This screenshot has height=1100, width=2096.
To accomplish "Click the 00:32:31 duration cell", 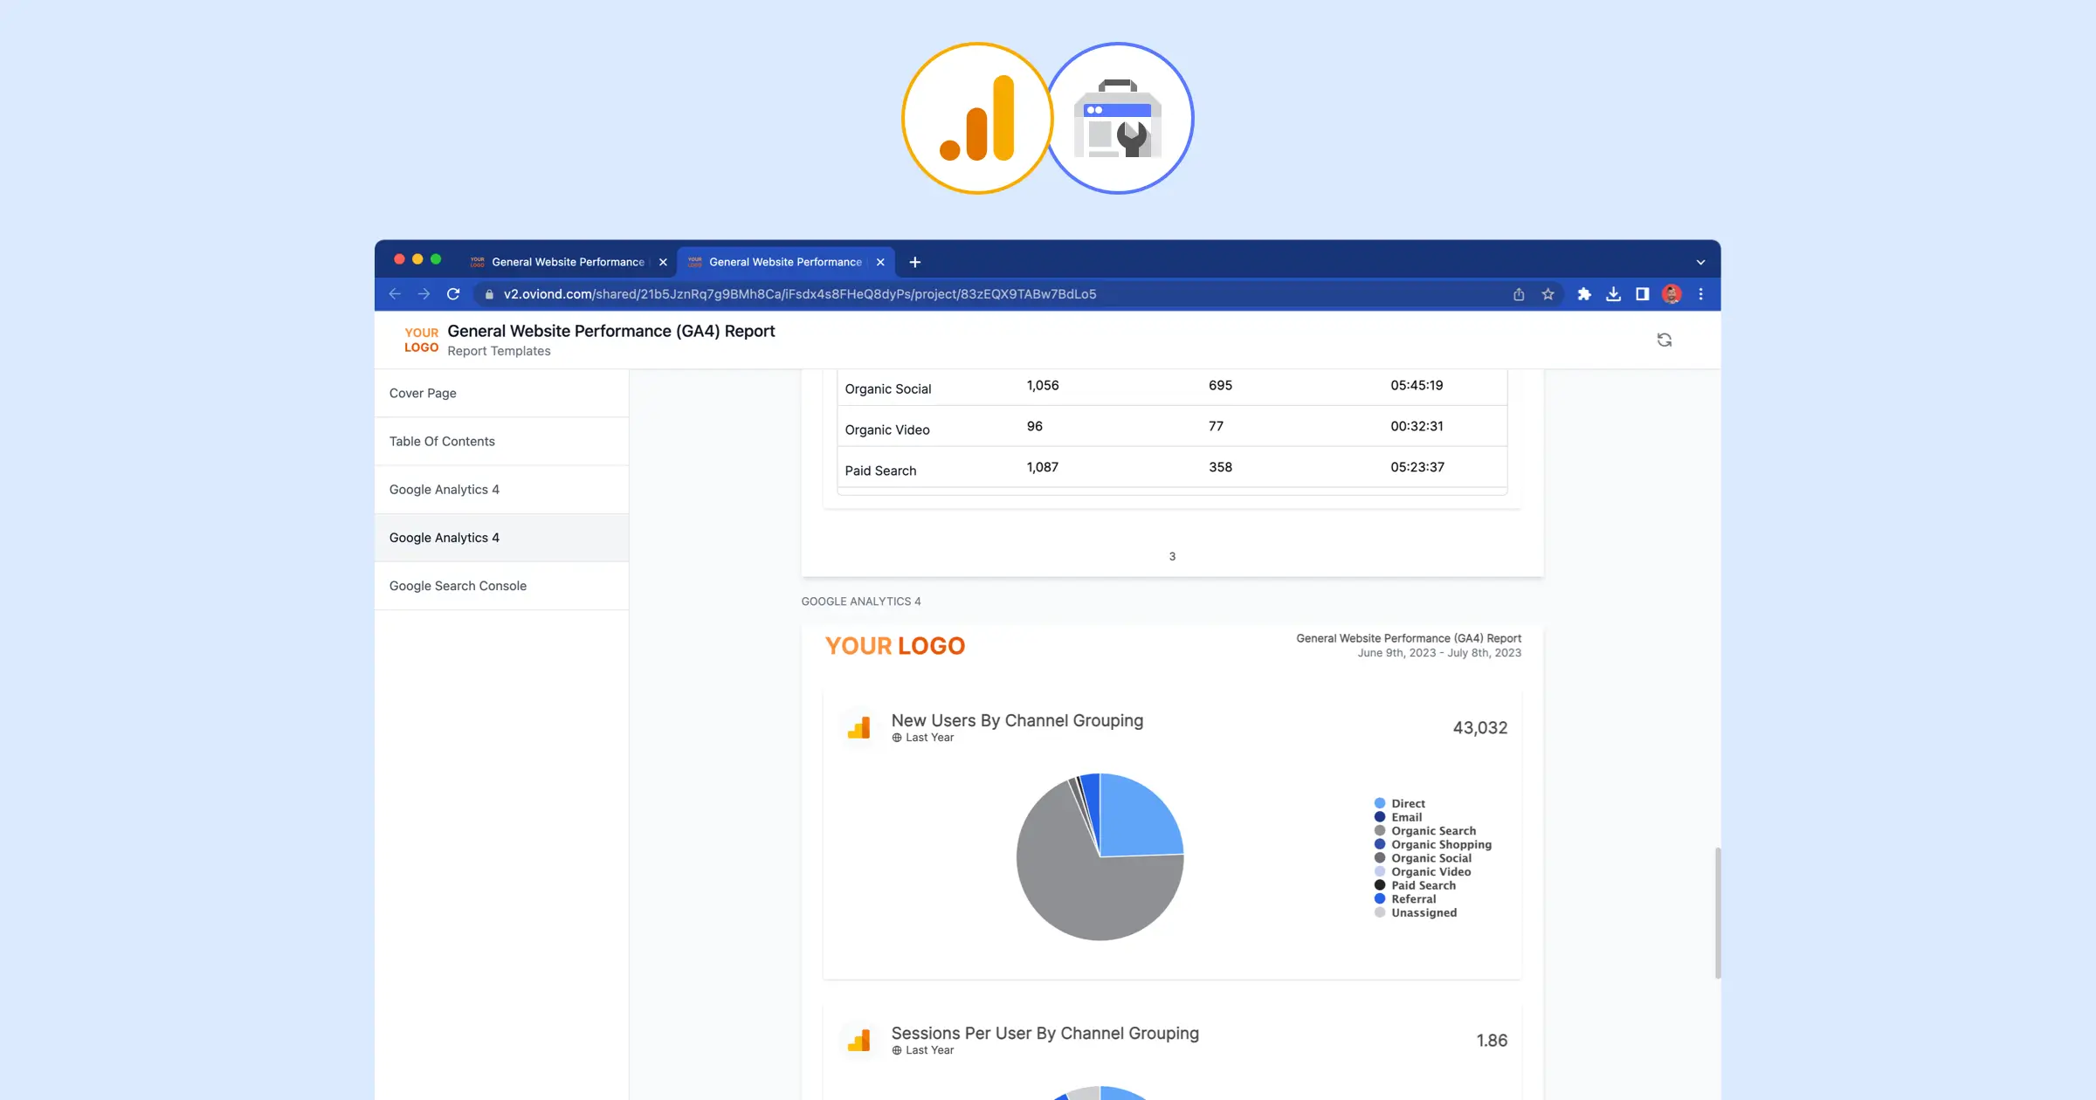I will 1417,426.
